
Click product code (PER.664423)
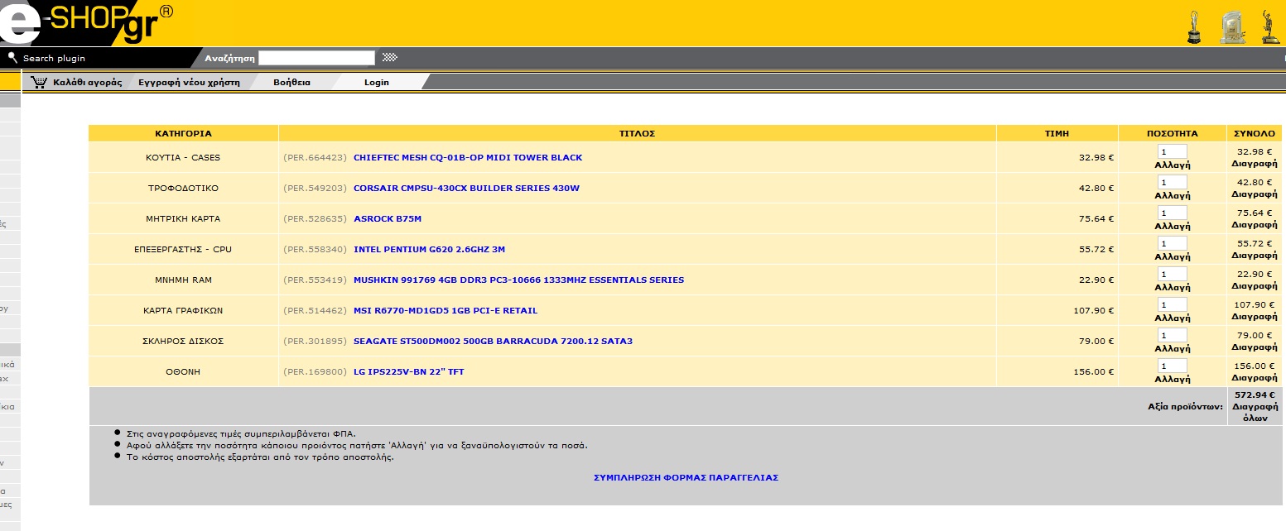pyautogui.click(x=315, y=157)
